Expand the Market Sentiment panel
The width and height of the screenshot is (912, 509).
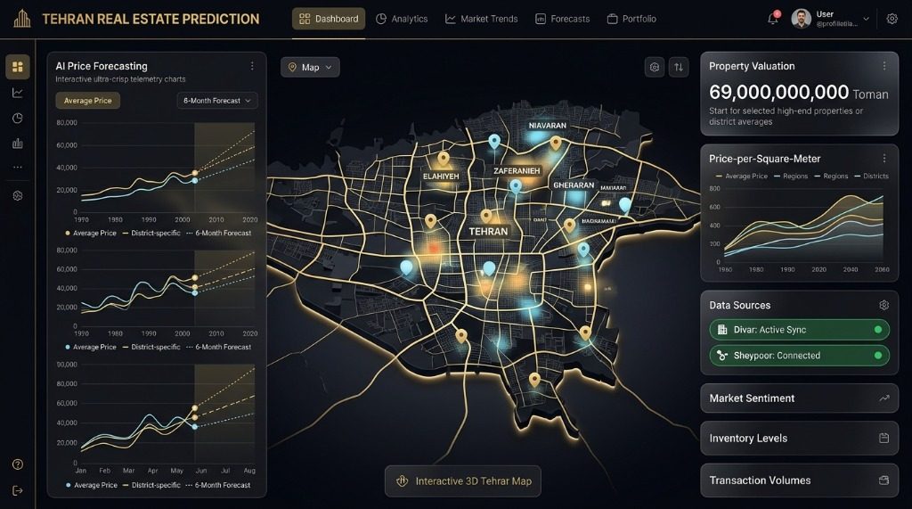[x=799, y=398]
